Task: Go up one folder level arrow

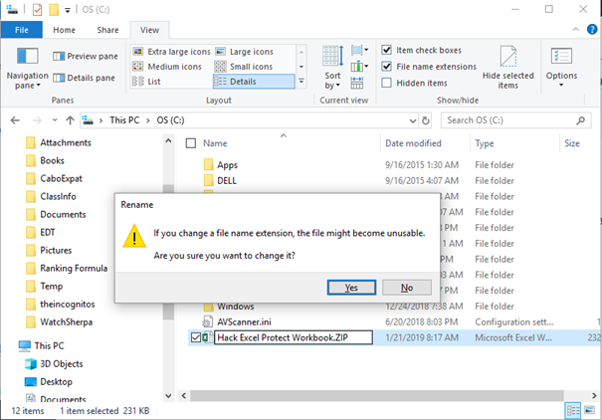Action: (x=70, y=120)
